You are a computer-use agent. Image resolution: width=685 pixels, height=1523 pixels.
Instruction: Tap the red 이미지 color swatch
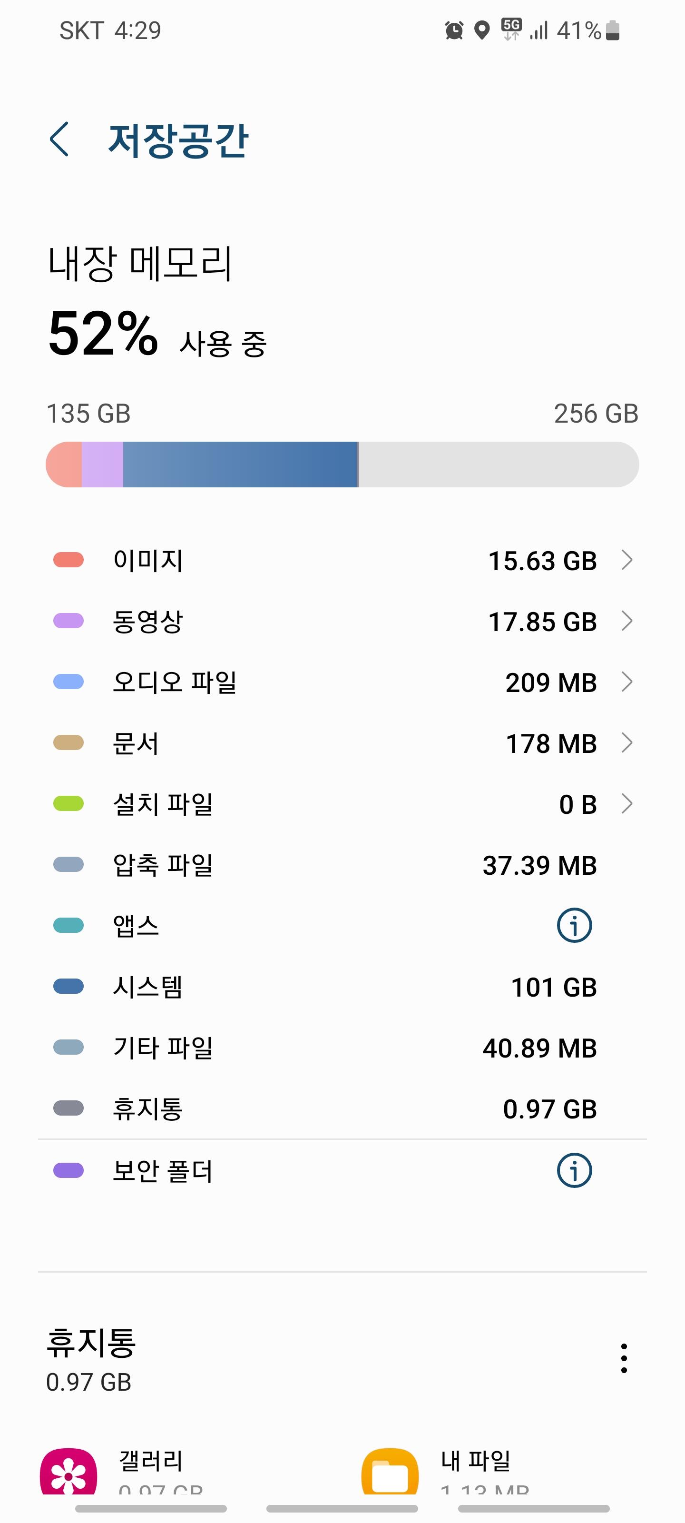point(68,560)
